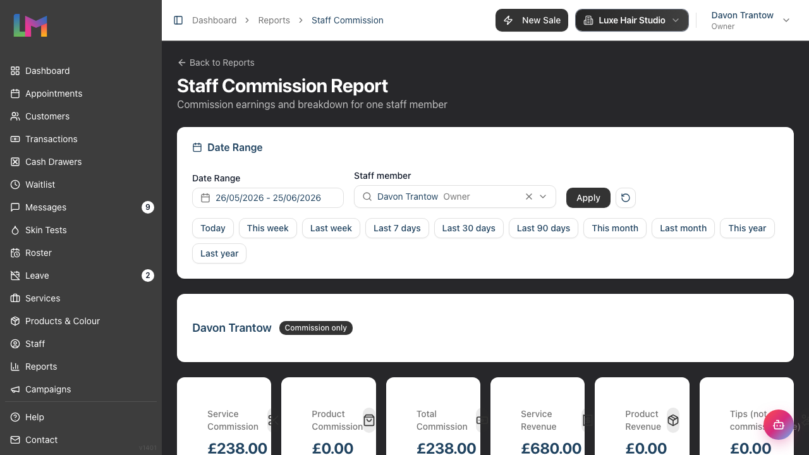
Task: Select the This year preset
Action: click(x=747, y=228)
